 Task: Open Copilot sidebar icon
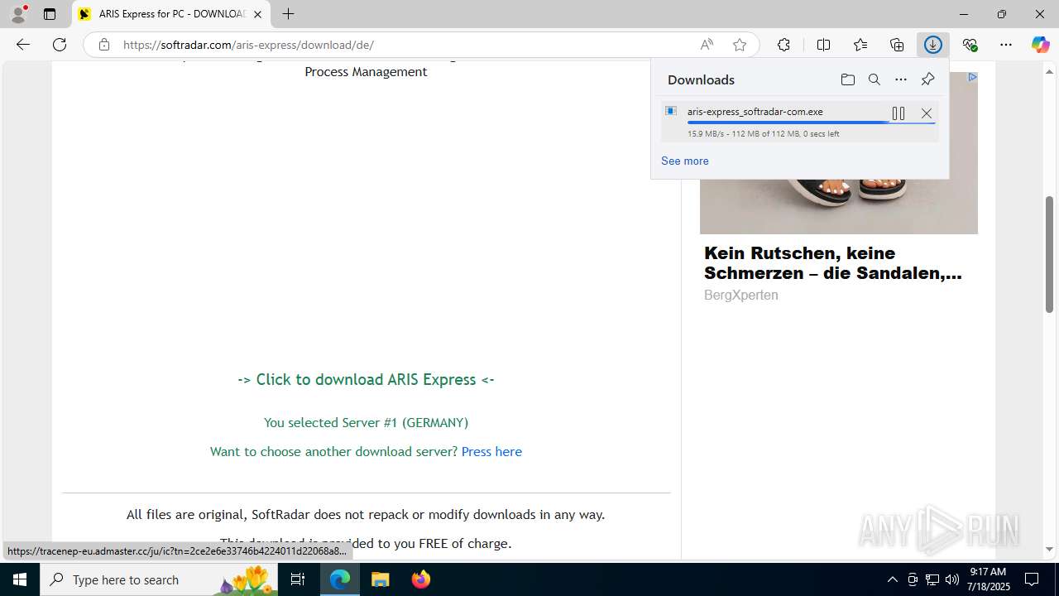coord(1040,45)
